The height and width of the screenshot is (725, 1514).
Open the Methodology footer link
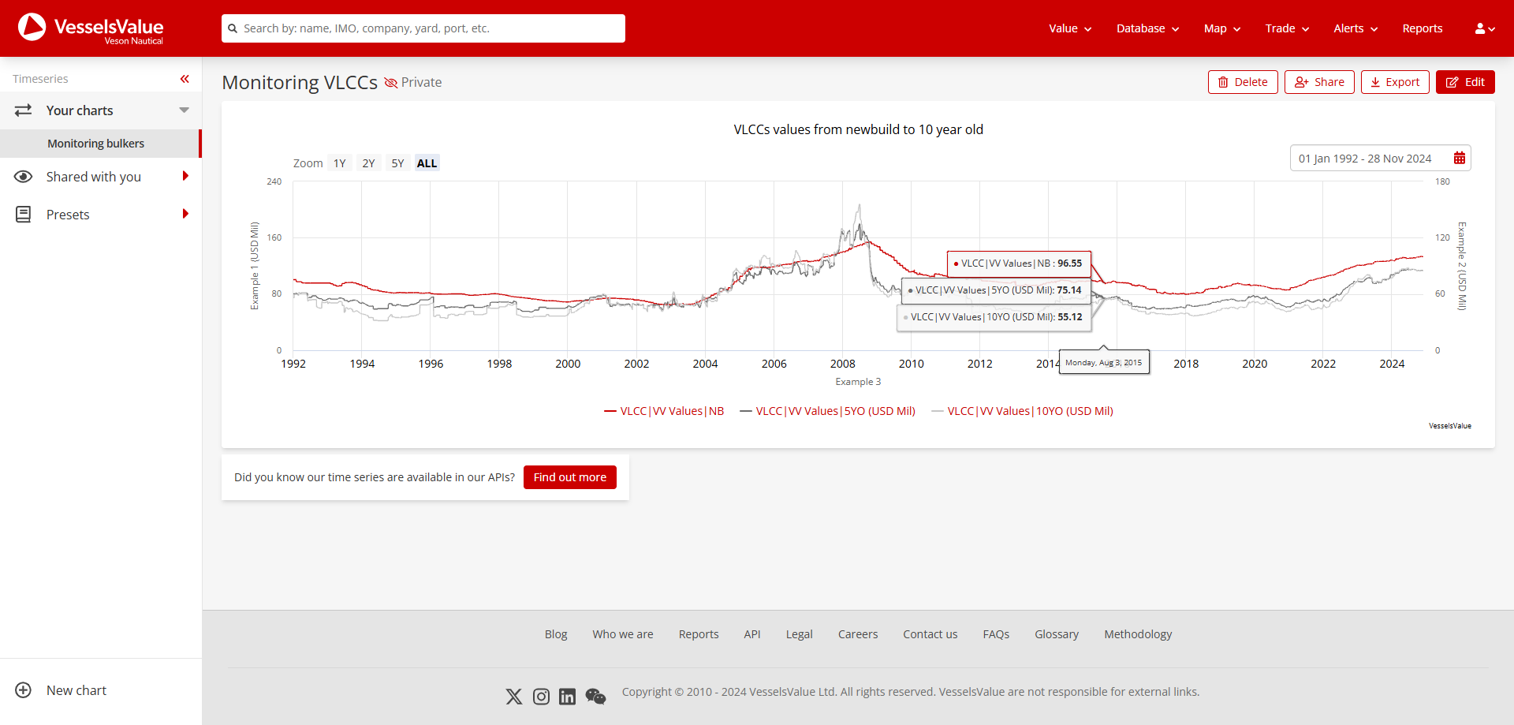point(1137,633)
